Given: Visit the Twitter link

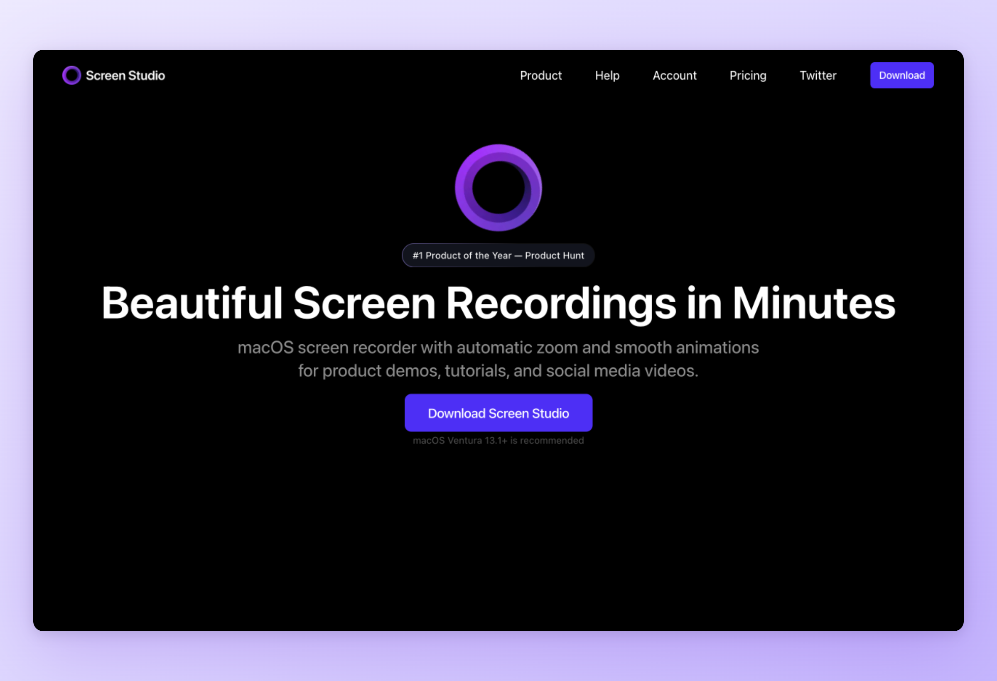Looking at the screenshot, I should (x=818, y=76).
